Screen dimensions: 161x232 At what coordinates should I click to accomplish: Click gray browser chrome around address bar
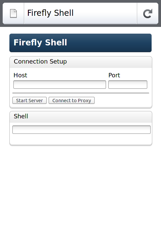click(x=80, y=26)
